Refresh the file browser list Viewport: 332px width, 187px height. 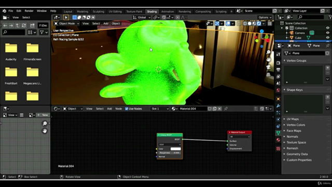24,25
